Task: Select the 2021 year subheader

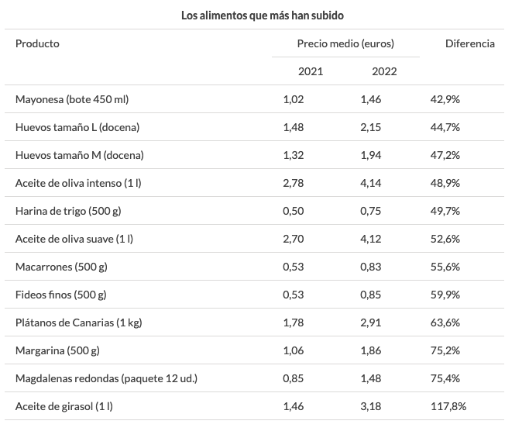Action: tap(311, 71)
